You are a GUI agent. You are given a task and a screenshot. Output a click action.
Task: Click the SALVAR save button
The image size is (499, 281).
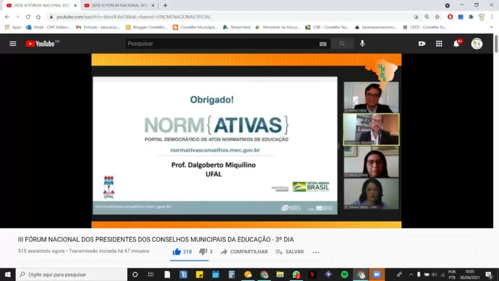point(289,252)
